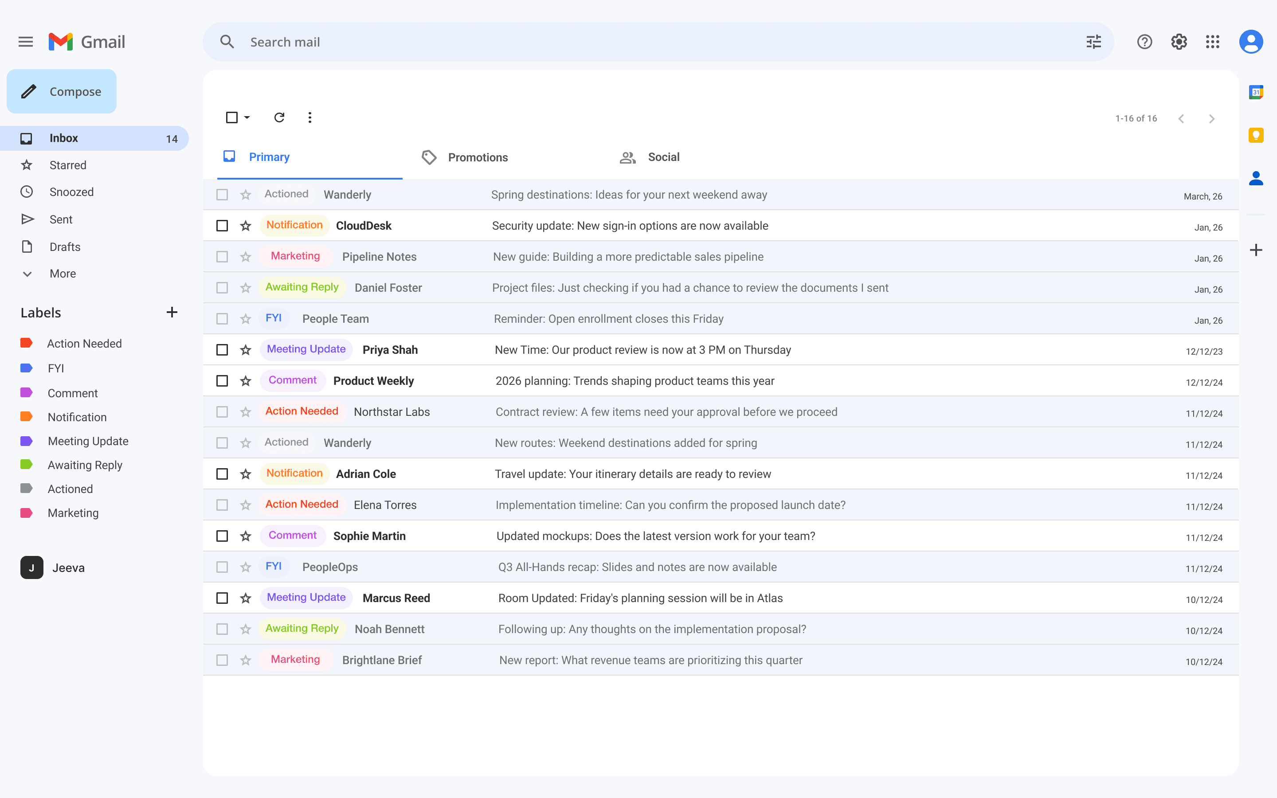Screen dimensions: 1277x798
Task: Open the Google apps grid
Action: [x=1213, y=42]
